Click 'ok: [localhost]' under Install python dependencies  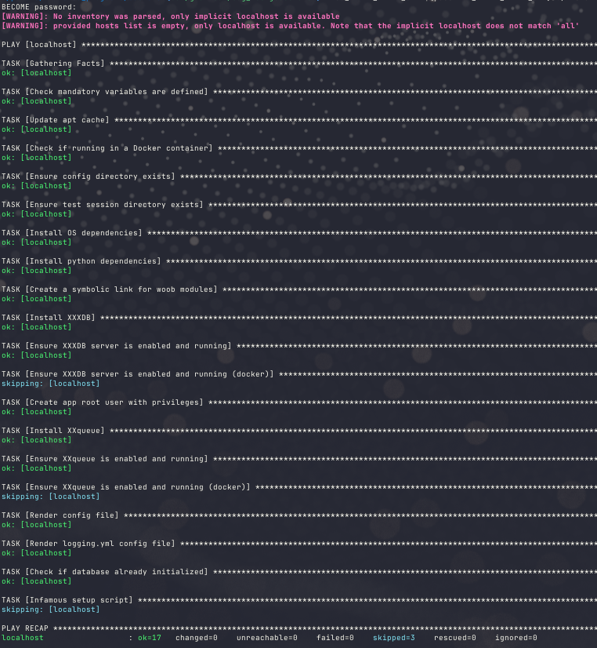(x=36, y=271)
